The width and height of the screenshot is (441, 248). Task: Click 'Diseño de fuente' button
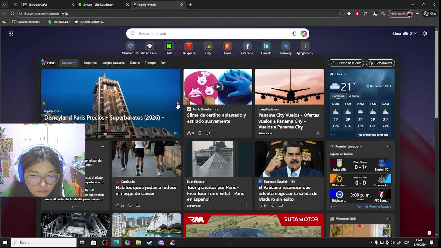[x=346, y=63]
